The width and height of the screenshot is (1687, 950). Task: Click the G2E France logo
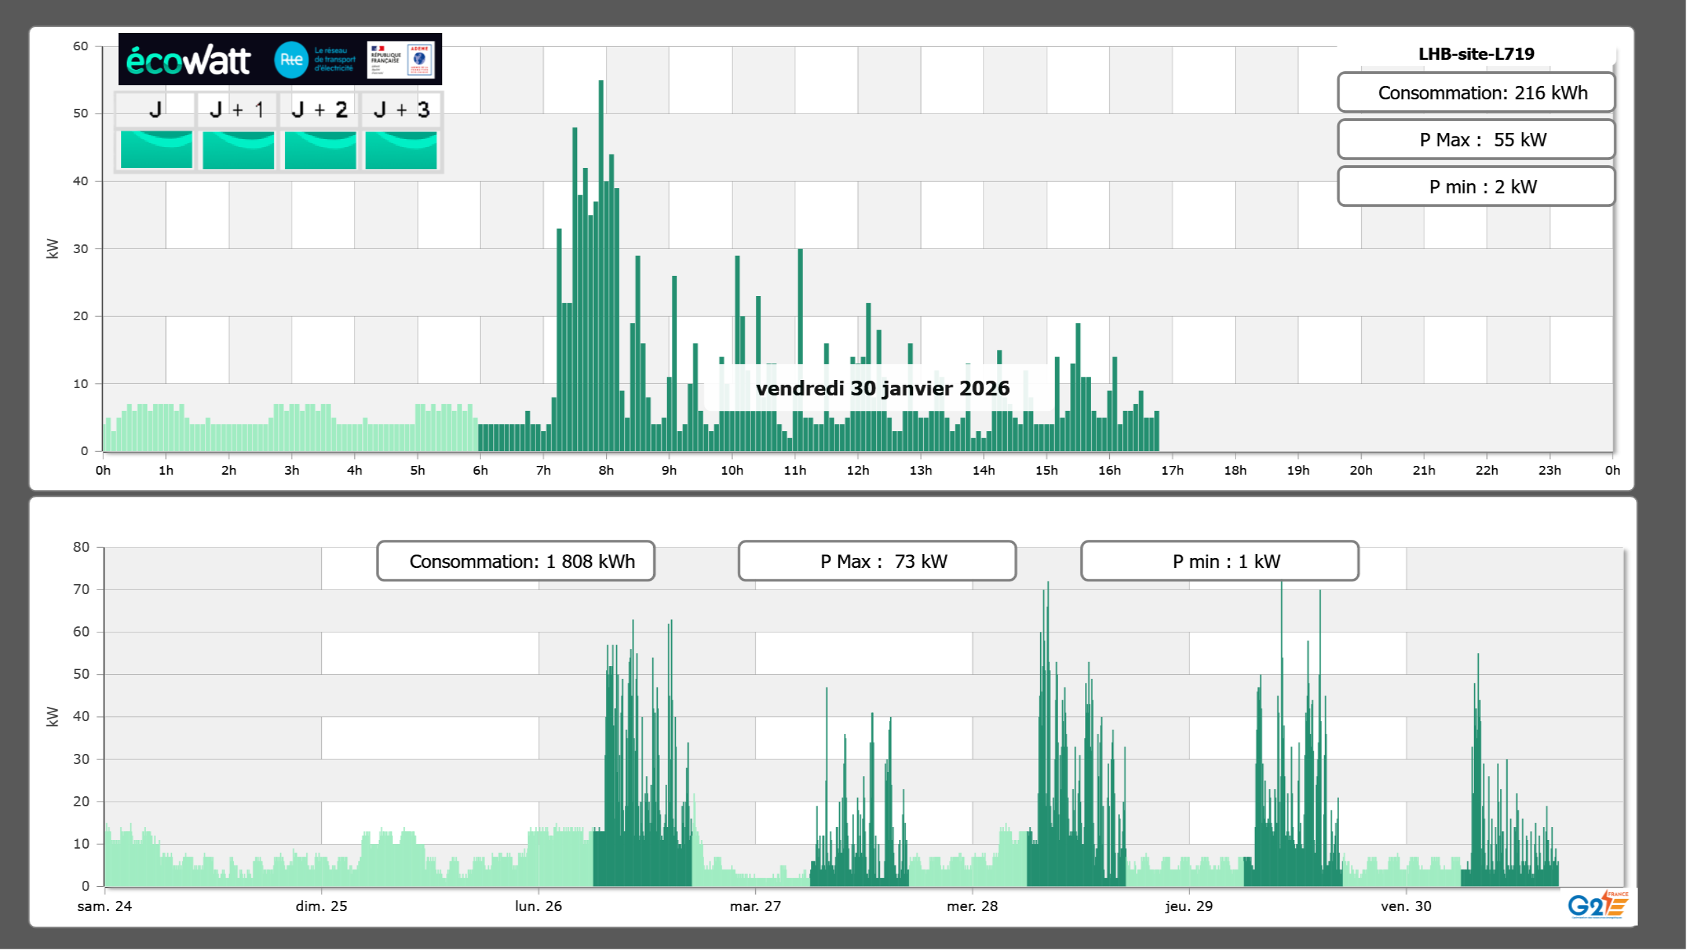pos(1597,905)
